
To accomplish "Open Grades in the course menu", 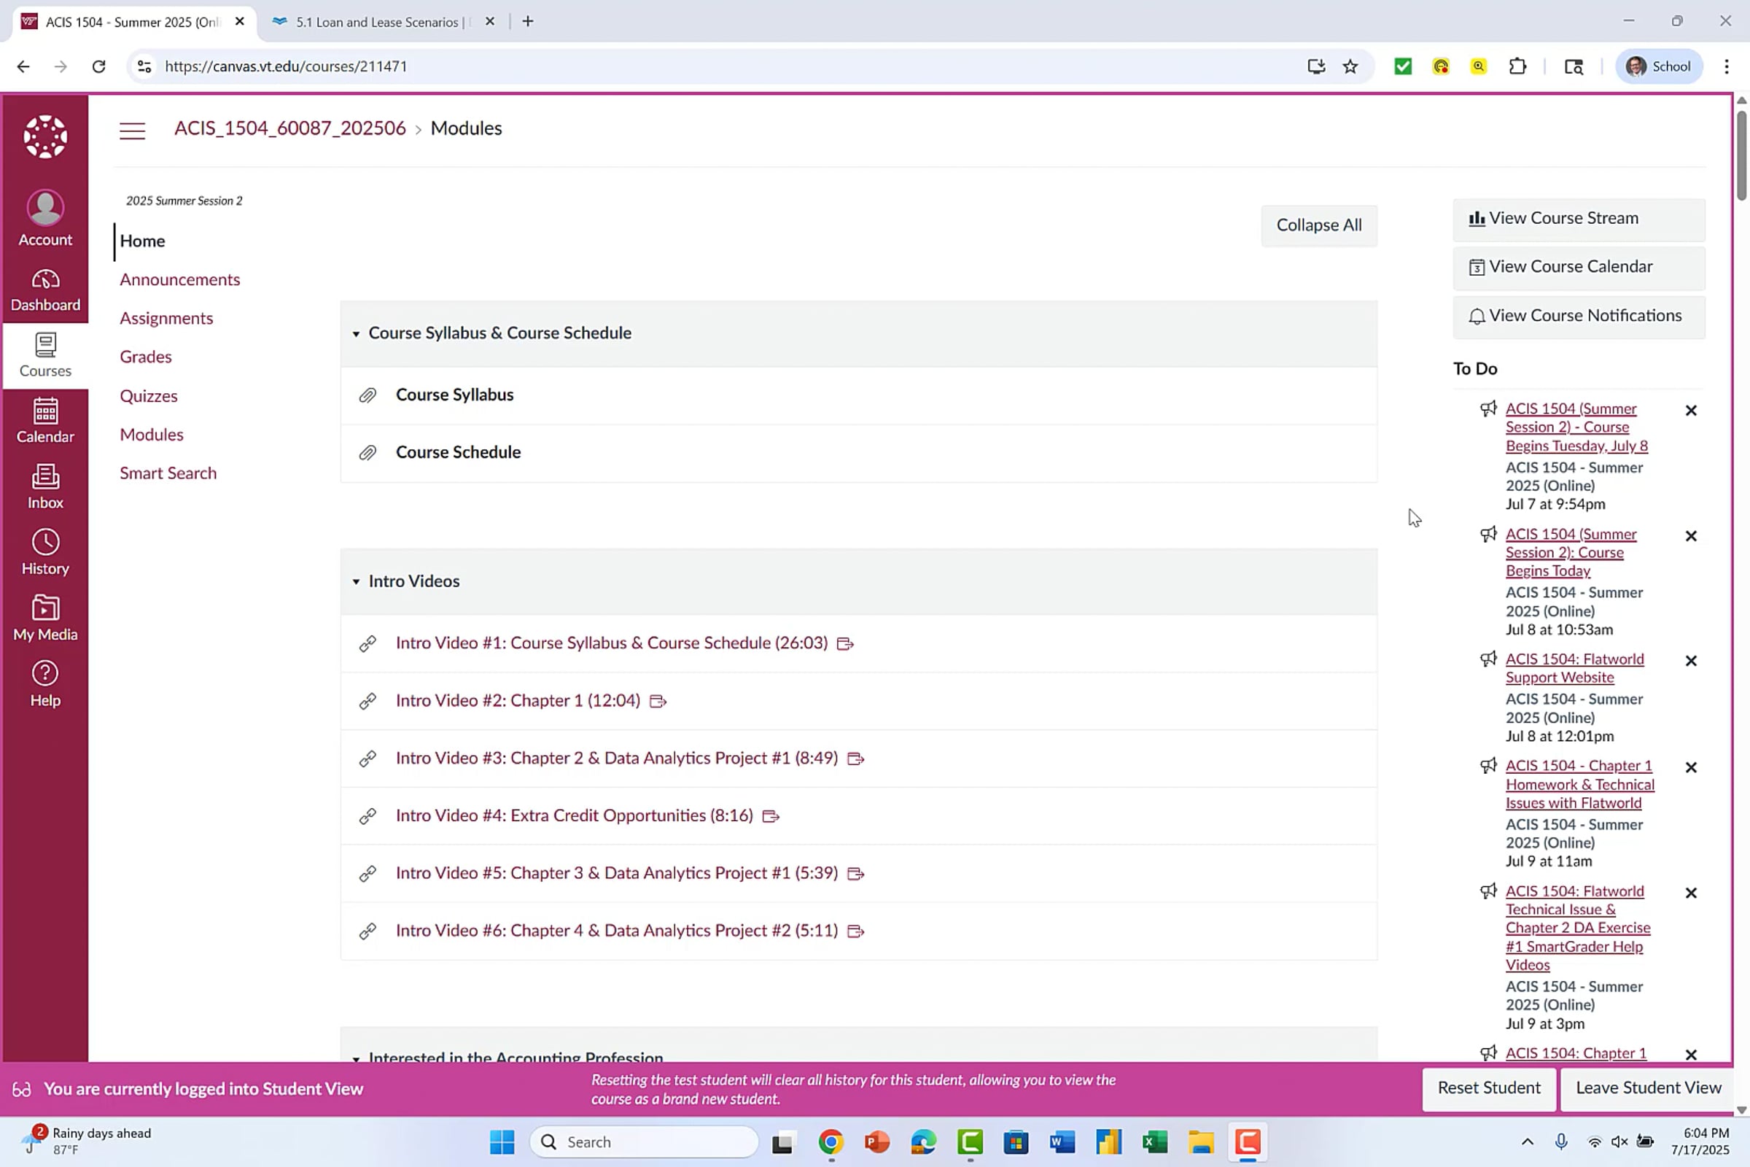I will [145, 357].
